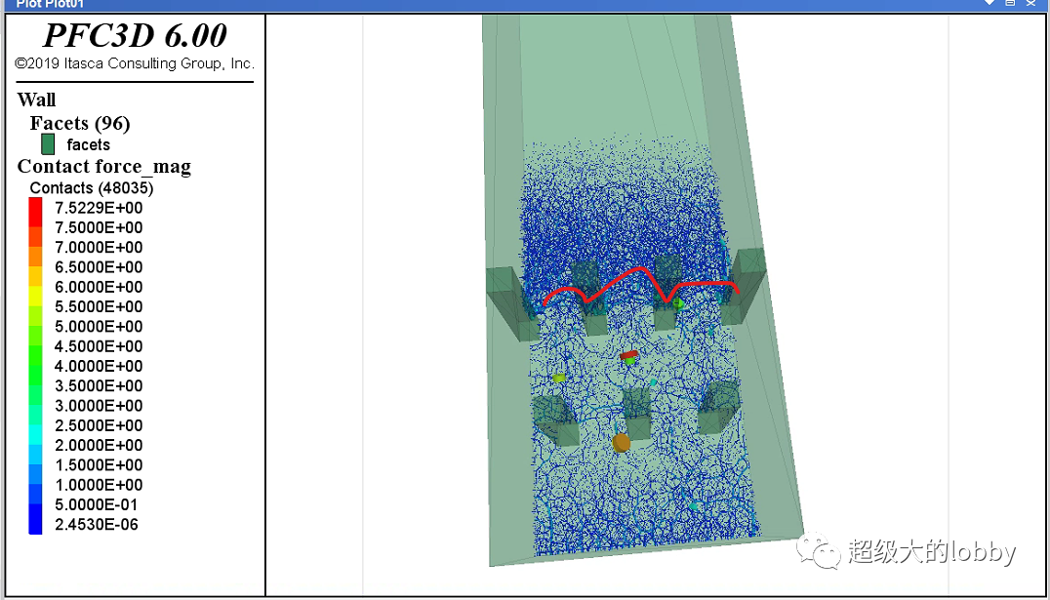The image size is (1050, 600).
Task: Click the PFC3D 6.00 legend title
Action: (x=135, y=35)
